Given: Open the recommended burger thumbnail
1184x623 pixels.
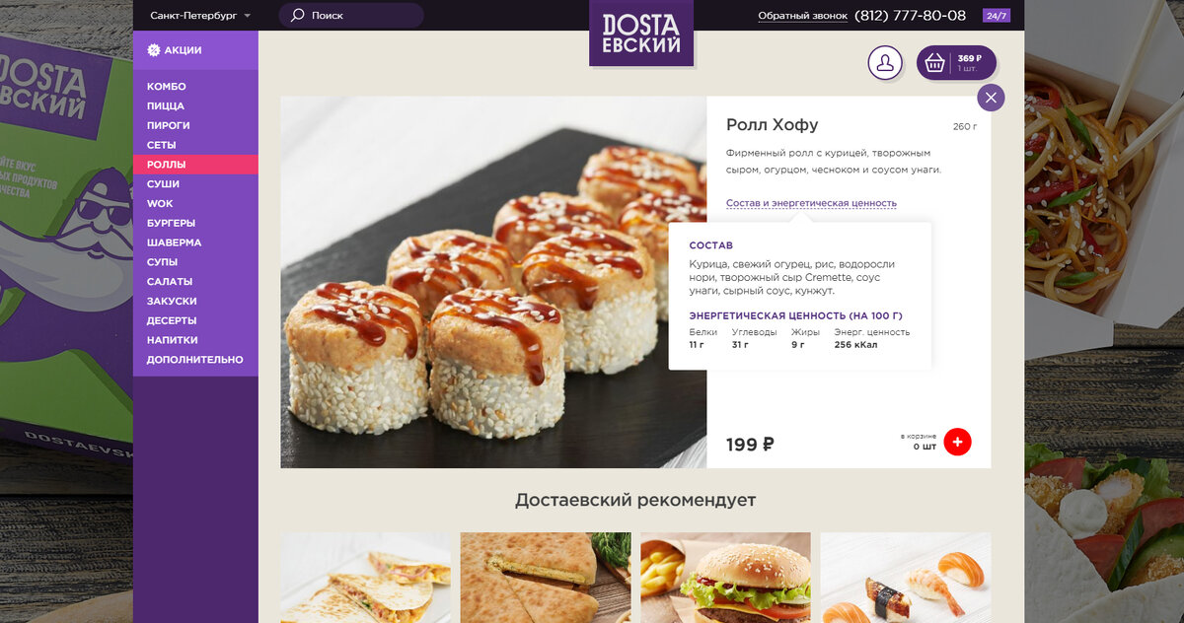Looking at the screenshot, I should coord(725,578).
